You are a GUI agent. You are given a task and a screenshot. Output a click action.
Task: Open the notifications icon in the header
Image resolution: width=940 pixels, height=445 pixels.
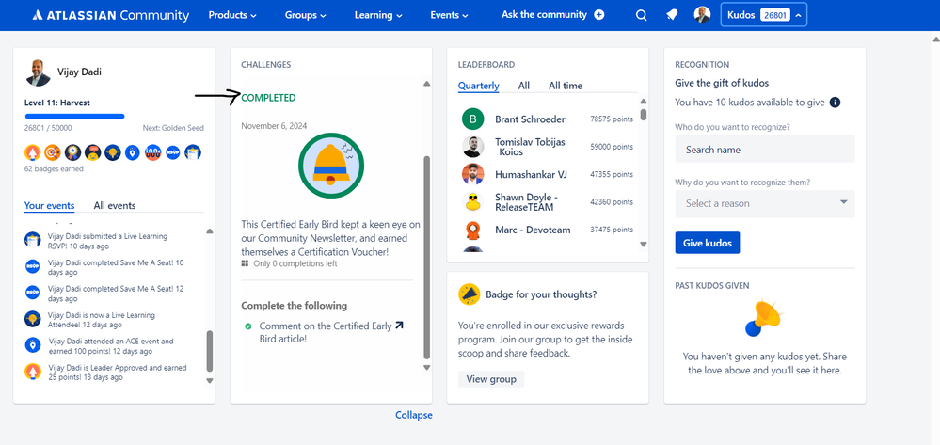point(672,15)
